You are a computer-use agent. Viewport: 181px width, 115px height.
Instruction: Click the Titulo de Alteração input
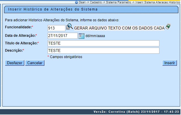(103, 43)
